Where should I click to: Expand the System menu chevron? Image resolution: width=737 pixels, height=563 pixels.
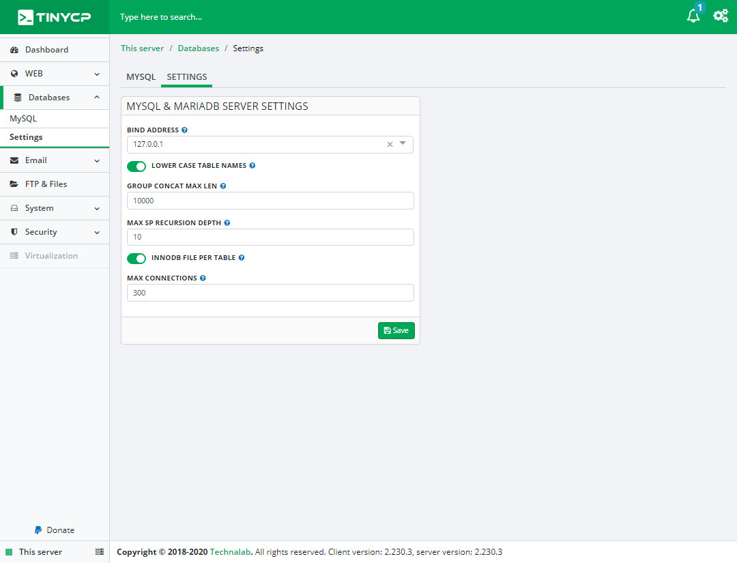click(97, 209)
